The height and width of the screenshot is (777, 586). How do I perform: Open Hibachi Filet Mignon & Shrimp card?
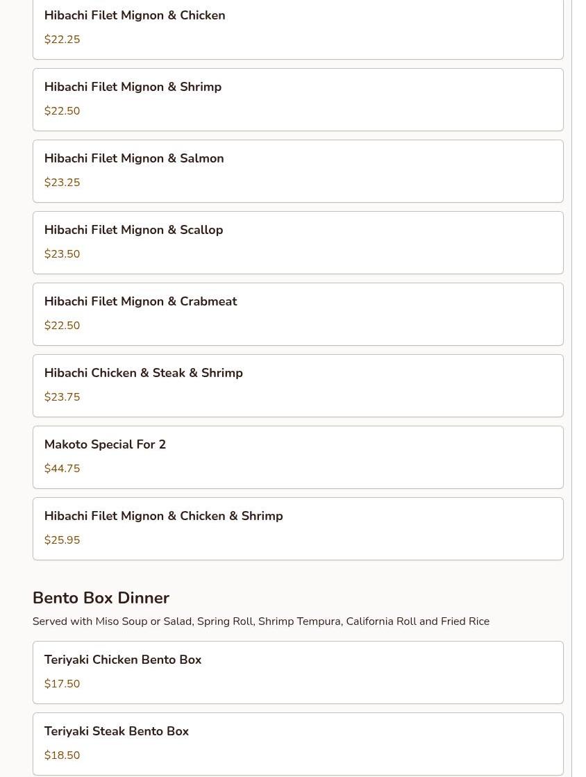(298, 99)
